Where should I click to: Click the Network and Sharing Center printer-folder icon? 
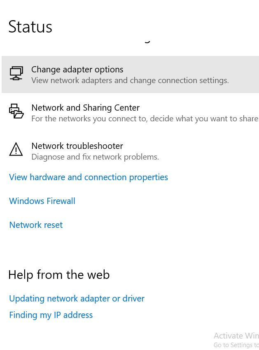click(x=16, y=111)
